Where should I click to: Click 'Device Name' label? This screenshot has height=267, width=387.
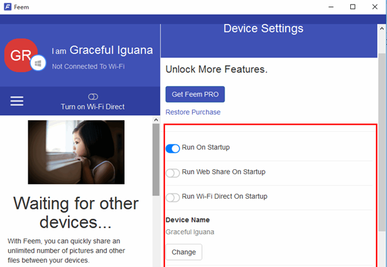(188, 220)
